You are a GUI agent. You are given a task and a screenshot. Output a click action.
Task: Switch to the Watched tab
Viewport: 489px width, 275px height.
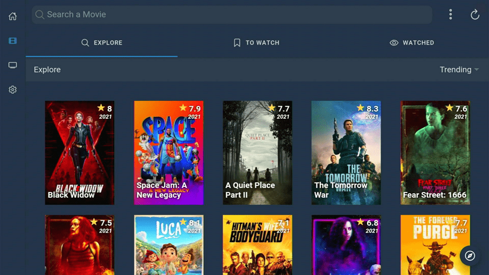412,43
